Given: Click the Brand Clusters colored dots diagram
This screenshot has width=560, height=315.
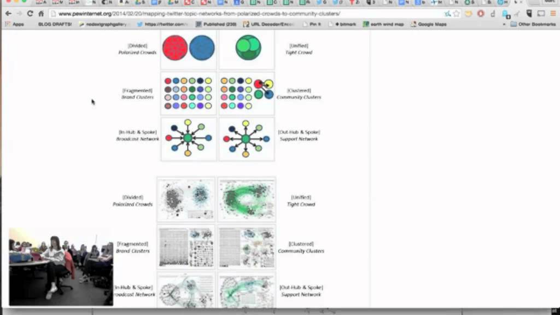Looking at the screenshot, I should click(x=189, y=94).
